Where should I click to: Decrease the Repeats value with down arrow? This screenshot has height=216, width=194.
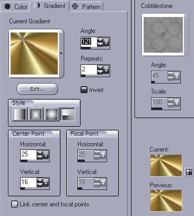(x=100, y=72)
